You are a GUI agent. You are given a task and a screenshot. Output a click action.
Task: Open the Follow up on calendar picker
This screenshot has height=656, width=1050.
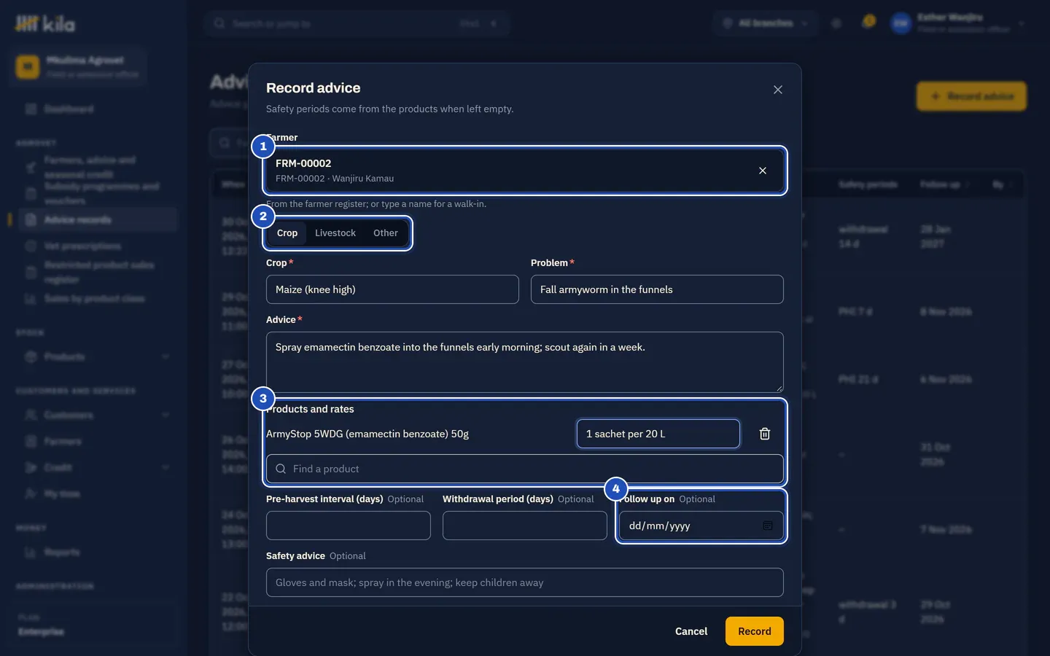[768, 526]
